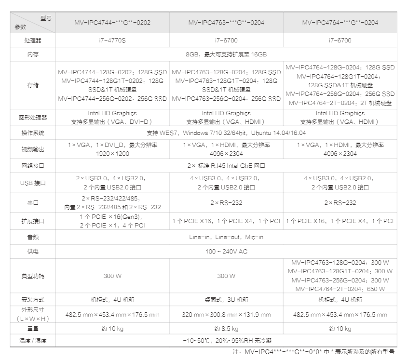Click the MV-IPC4763-***G**-0204 column header
408x360 pixels.
(226, 23)
